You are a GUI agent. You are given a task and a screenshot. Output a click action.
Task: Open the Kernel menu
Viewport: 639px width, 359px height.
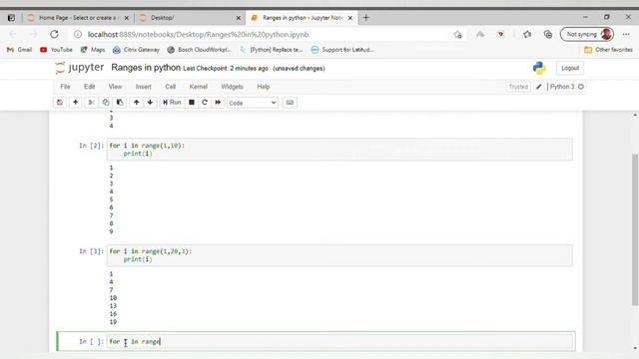point(199,87)
